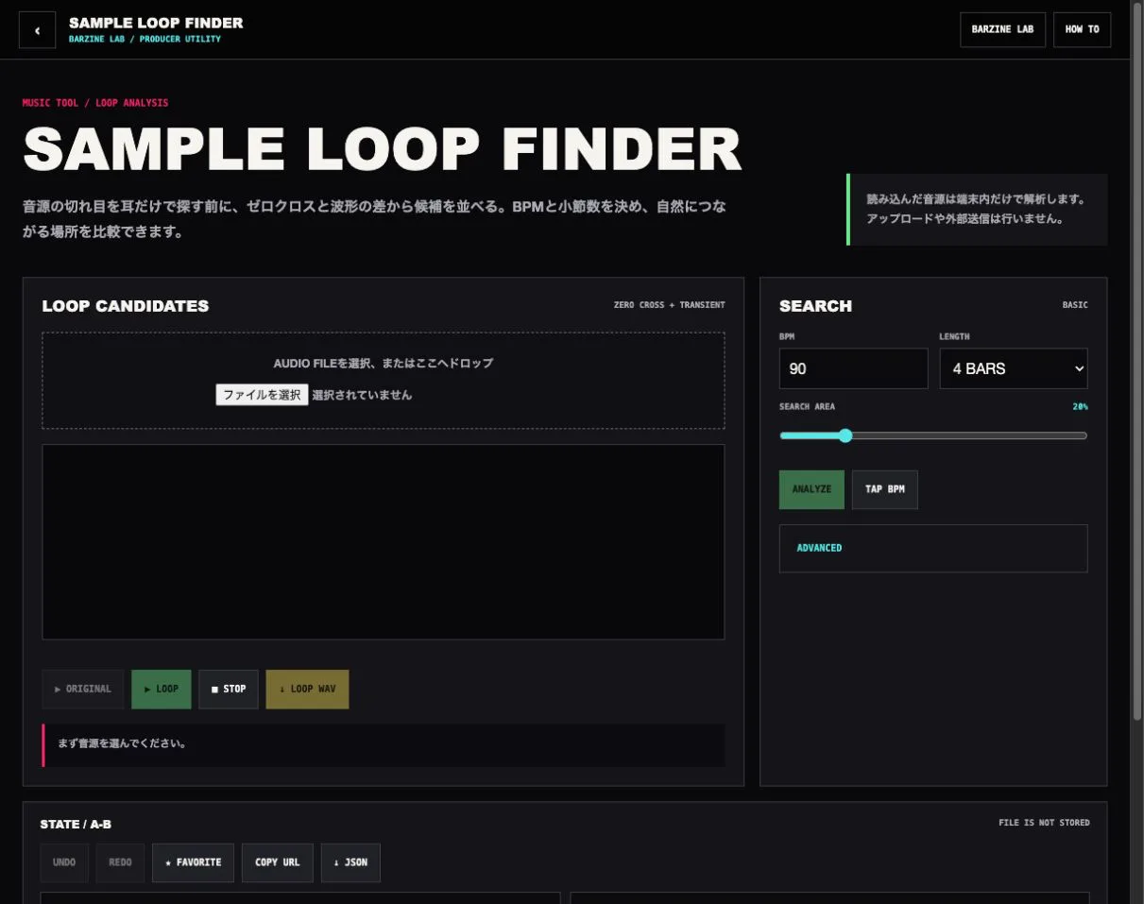Click the 'BASIC' label in Search panel
The image size is (1144, 904).
click(1075, 305)
